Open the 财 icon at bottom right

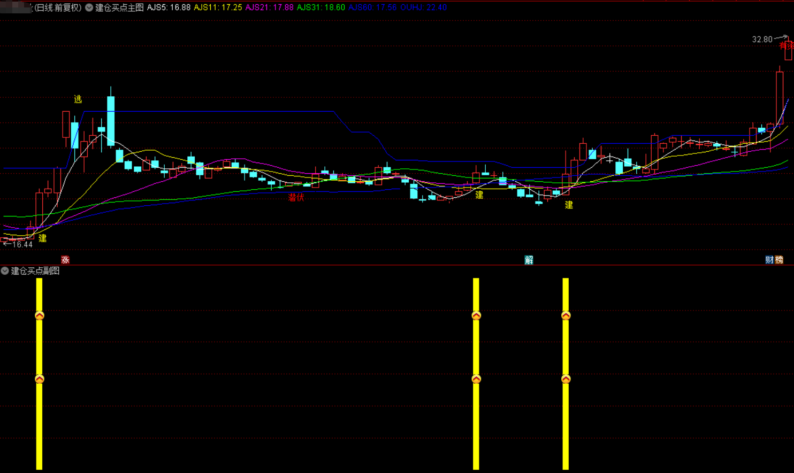coord(769,260)
